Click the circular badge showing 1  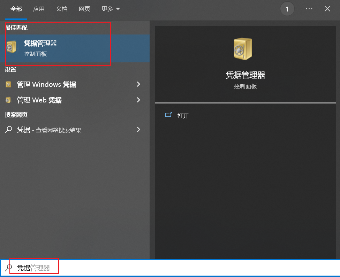tap(287, 9)
